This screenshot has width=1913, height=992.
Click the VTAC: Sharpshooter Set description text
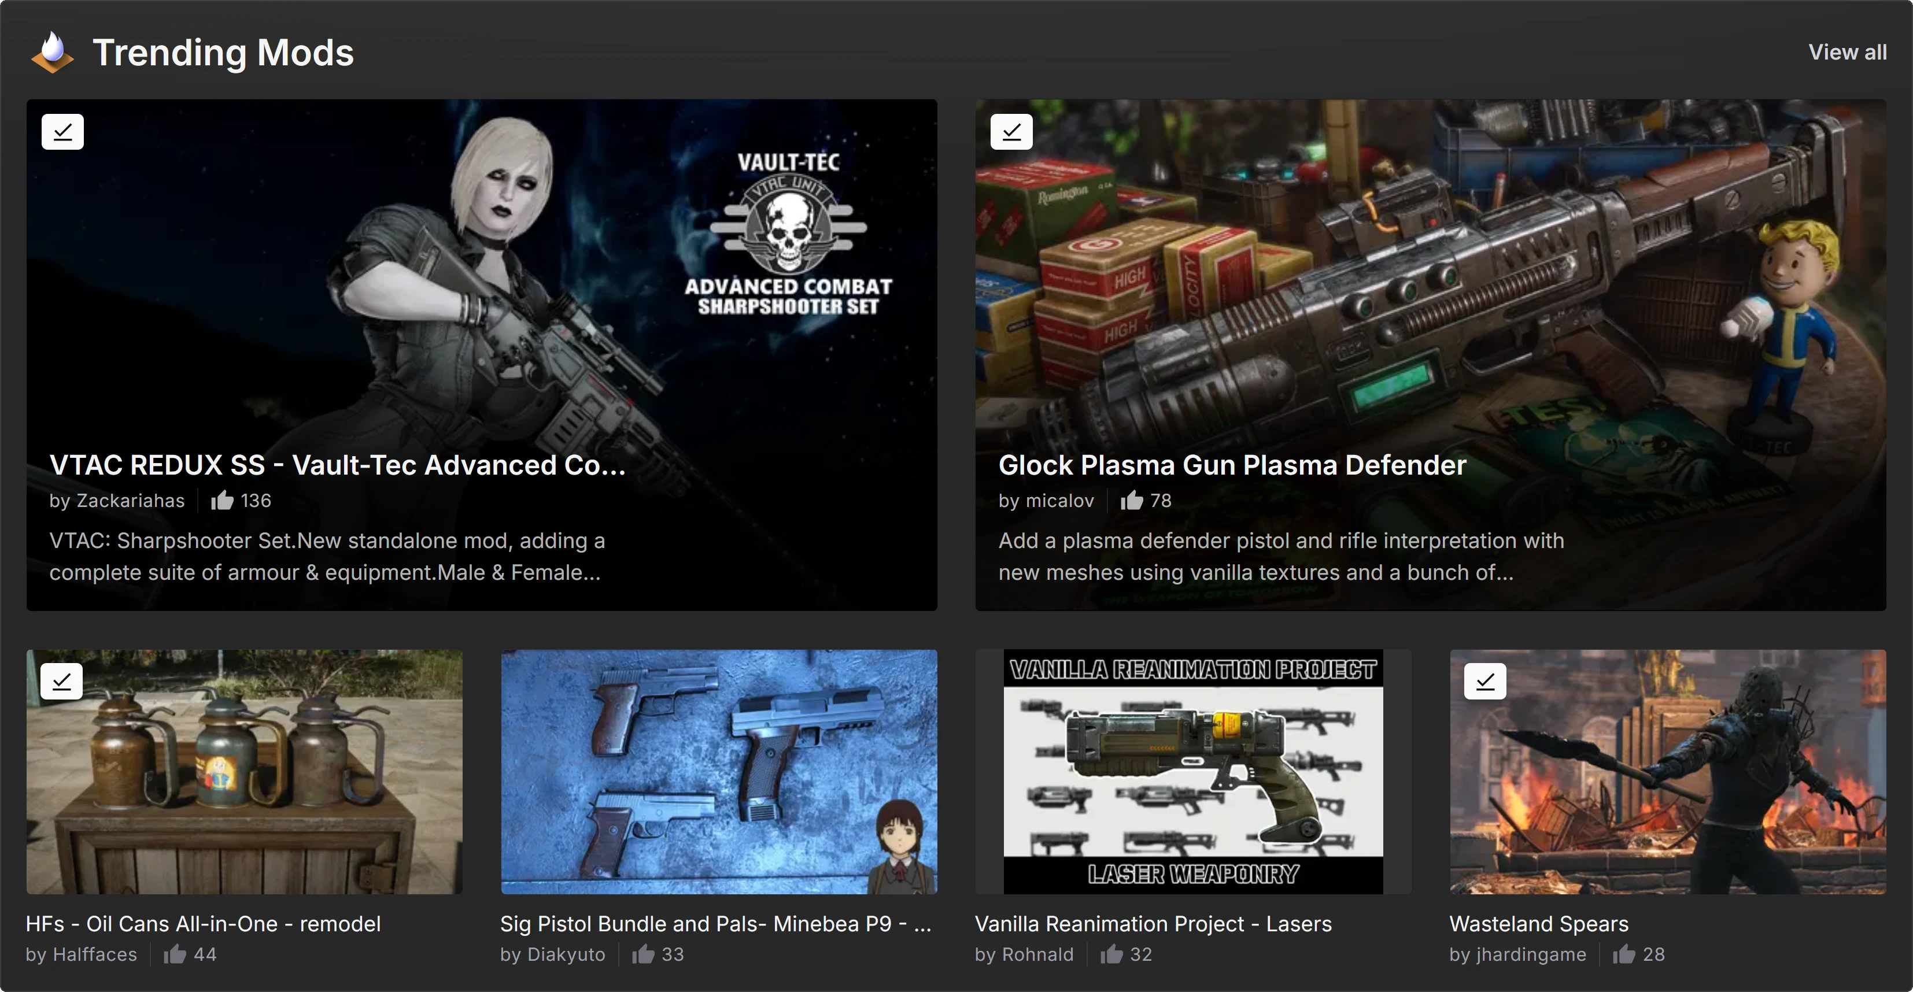[x=327, y=556]
